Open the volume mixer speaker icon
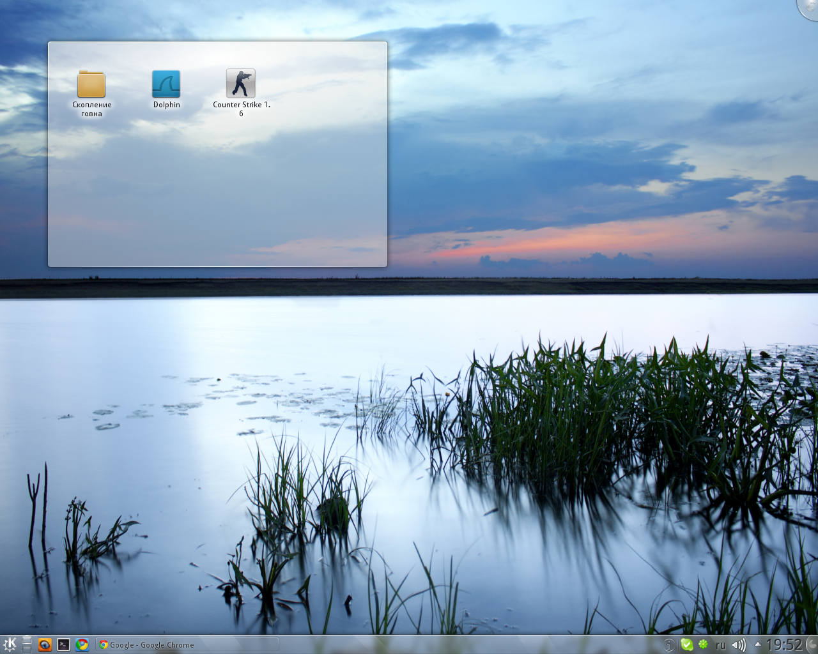 739,645
